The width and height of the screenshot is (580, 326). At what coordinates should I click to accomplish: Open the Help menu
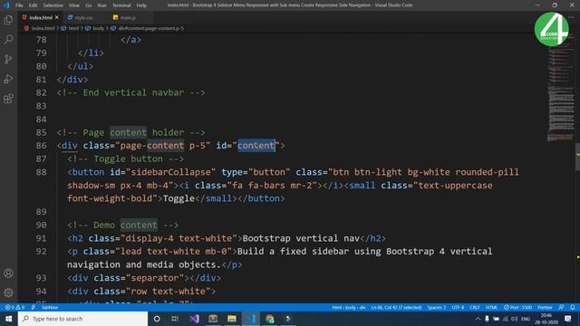(141, 5)
